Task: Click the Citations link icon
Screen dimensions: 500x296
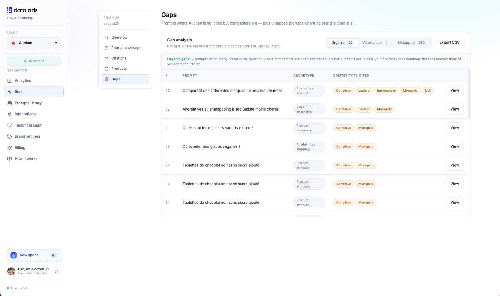Action: coord(107,58)
